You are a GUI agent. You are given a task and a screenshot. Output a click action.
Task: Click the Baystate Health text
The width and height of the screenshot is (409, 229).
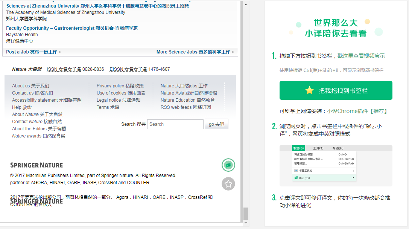(x=22, y=35)
